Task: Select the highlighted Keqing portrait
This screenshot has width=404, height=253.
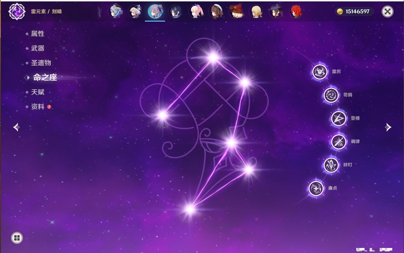Action: [x=155, y=12]
